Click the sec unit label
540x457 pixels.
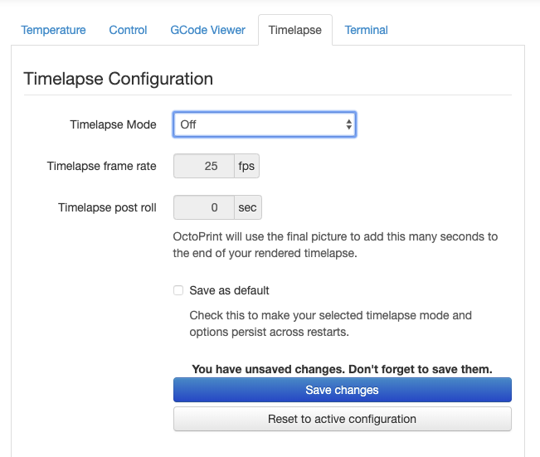pyautogui.click(x=248, y=207)
